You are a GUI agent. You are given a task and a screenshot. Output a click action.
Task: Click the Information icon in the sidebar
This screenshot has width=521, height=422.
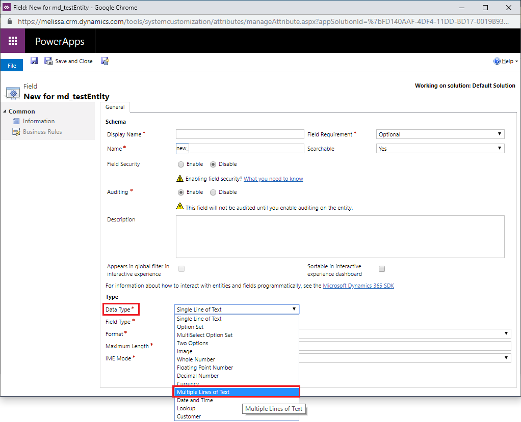click(16, 121)
